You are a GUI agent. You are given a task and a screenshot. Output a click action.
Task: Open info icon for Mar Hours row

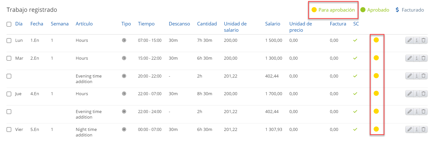coord(417,58)
